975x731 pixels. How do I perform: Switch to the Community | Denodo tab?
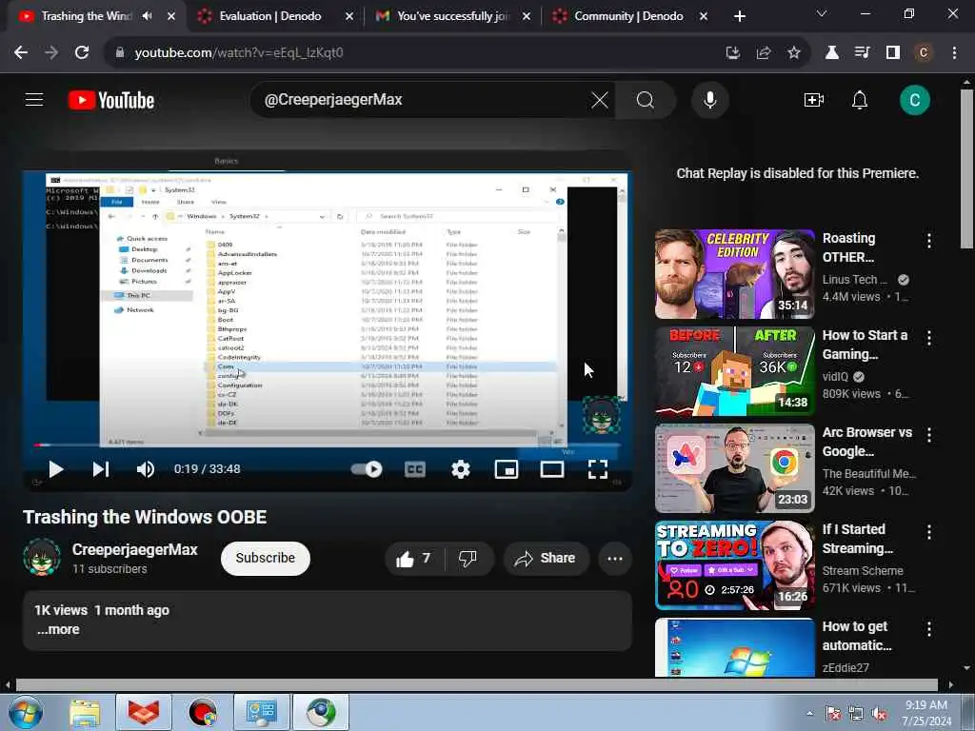click(628, 16)
